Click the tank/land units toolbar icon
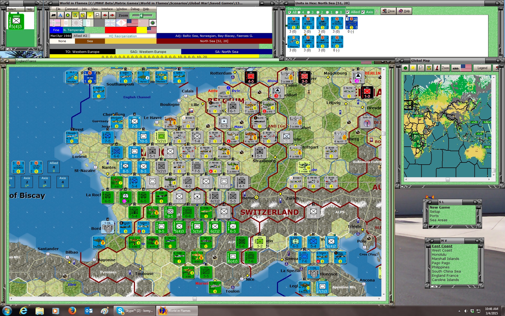This screenshot has width=505, height=316. [x=53, y=15]
